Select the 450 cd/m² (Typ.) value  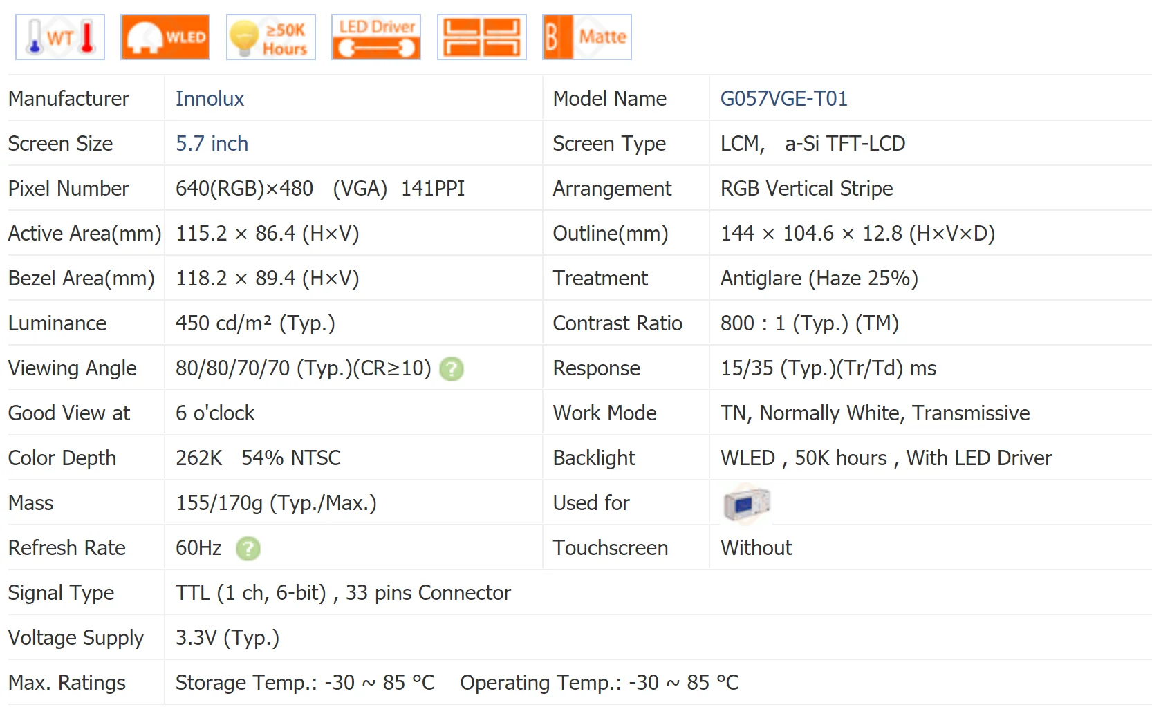(x=255, y=323)
